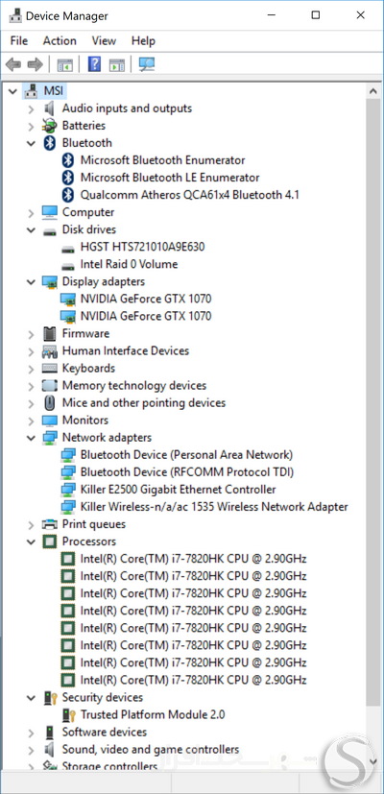The width and height of the screenshot is (384, 794).
Task: Click the Trusted Platform Module 2.0 icon
Action: click(68, 714)
